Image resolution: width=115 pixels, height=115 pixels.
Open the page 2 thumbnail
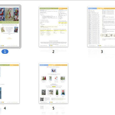(x=53, y=27)
